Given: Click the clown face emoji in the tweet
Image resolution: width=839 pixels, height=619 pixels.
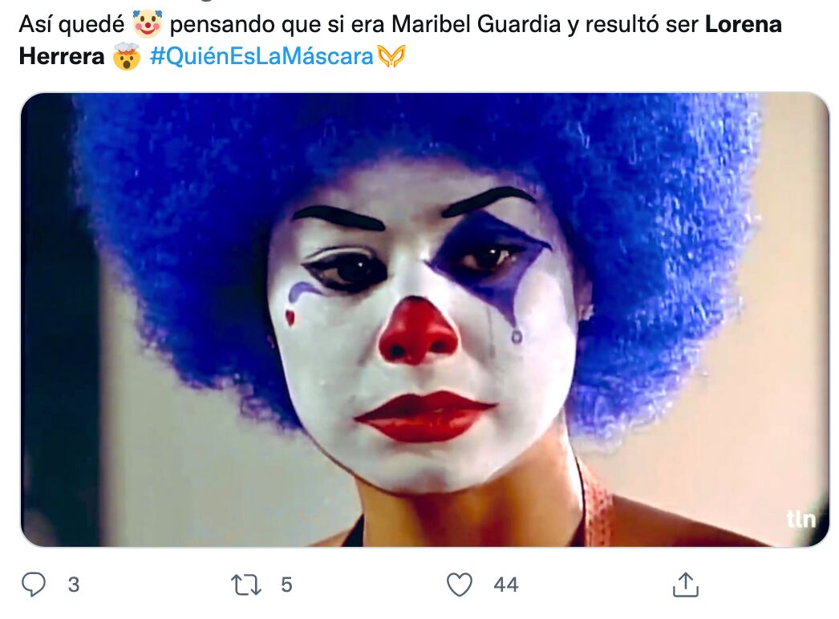Looking at the screenshot, I should pyautogui.click(x=147, y=24).
